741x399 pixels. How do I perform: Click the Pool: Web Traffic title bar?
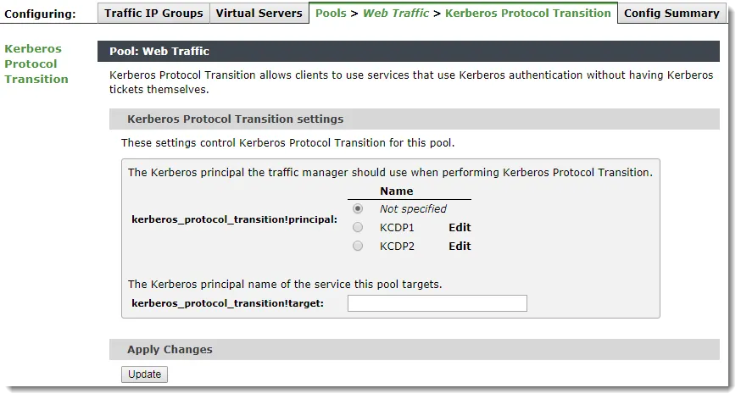[409, 51]
